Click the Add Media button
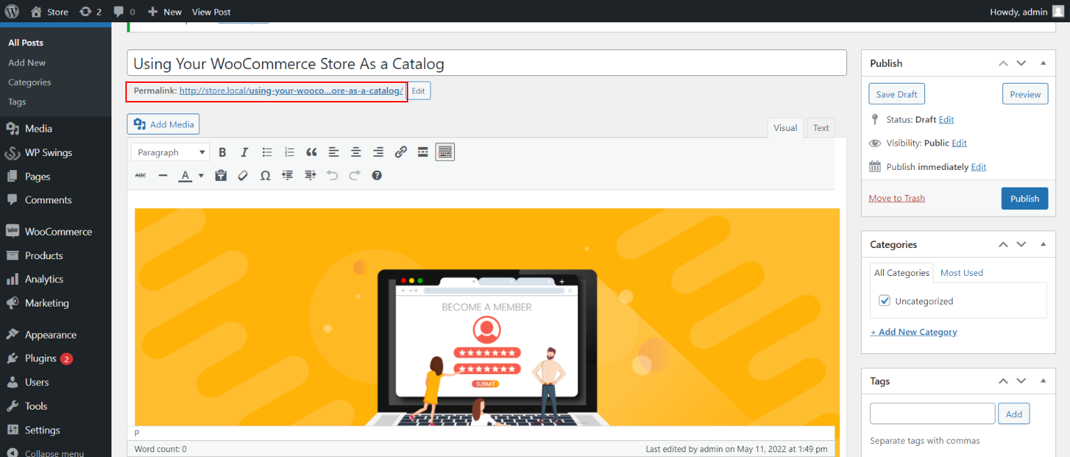The width and height of the screenshot is (1070, 457). click(163, 124)
